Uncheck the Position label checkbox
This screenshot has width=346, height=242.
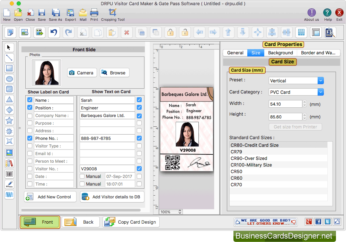(30, 107)
